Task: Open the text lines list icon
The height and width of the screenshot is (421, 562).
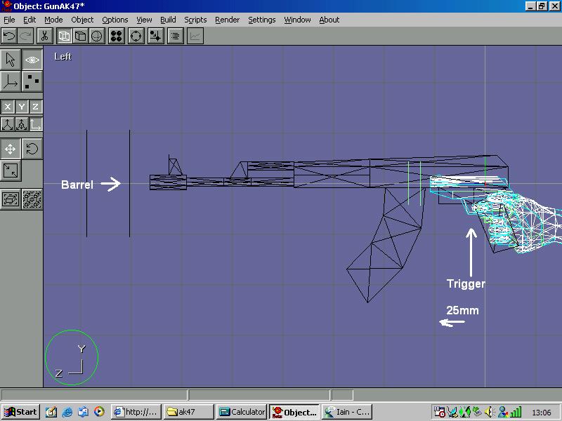Action: (x=176, y=36)
